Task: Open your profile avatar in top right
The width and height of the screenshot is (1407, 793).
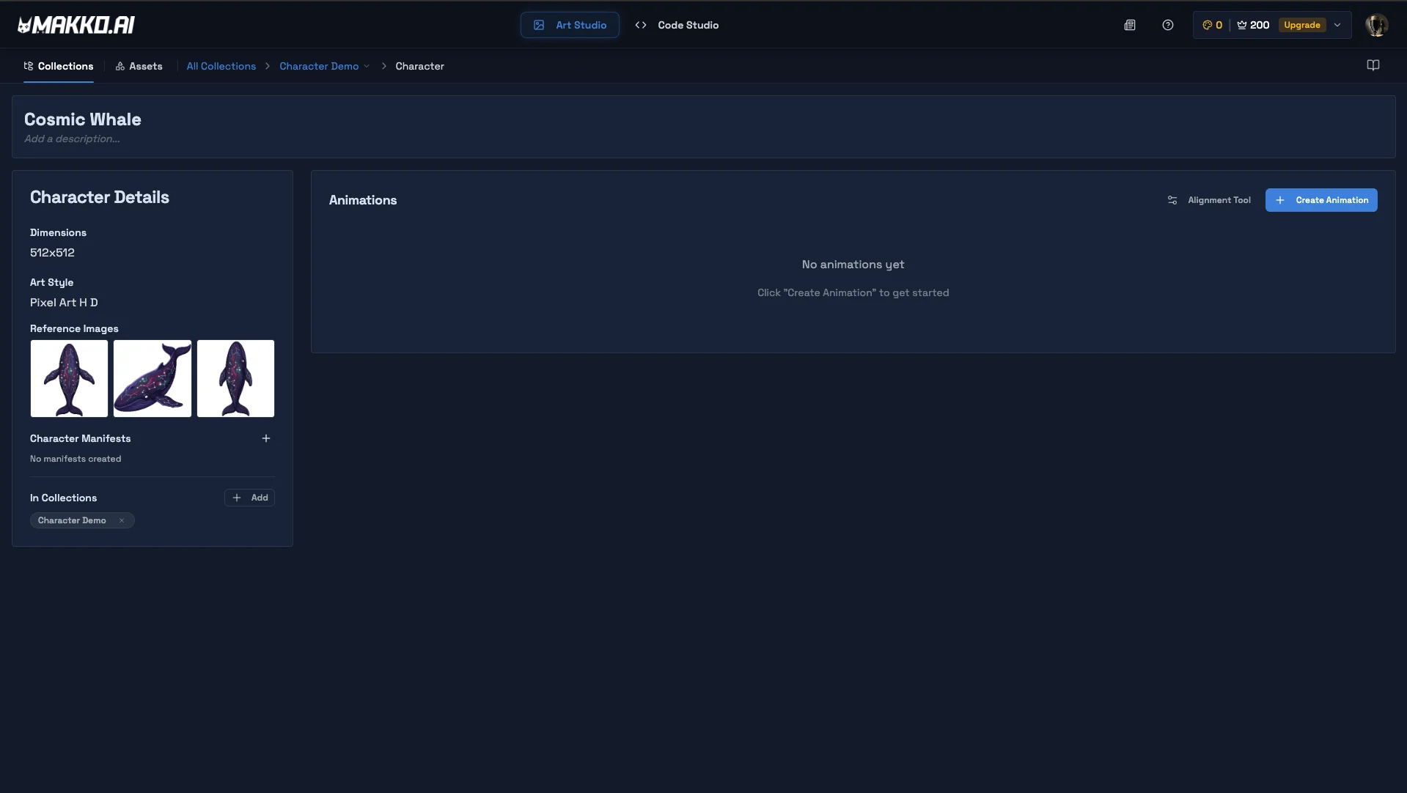Action: point(1377,24)
